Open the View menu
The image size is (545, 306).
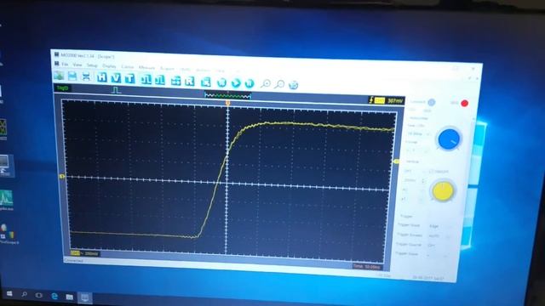pos(77,65)
